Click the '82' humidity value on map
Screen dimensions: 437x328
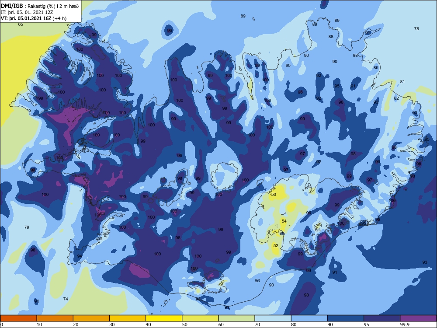pos(396,98)
